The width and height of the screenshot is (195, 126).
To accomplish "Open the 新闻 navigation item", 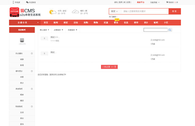I will (56, 22).
